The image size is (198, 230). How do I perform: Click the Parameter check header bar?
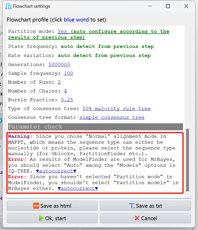95,127
